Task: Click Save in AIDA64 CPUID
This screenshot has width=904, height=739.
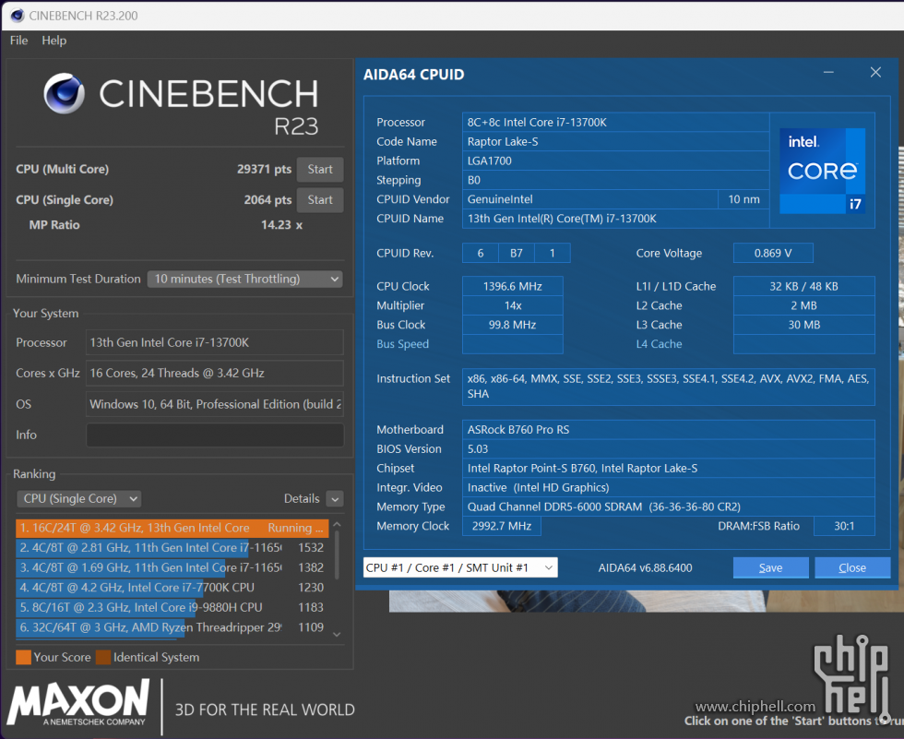Action: pos(771,567)
